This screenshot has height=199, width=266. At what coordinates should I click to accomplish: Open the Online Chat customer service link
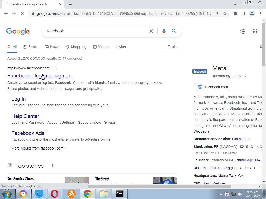coord(242,139)
